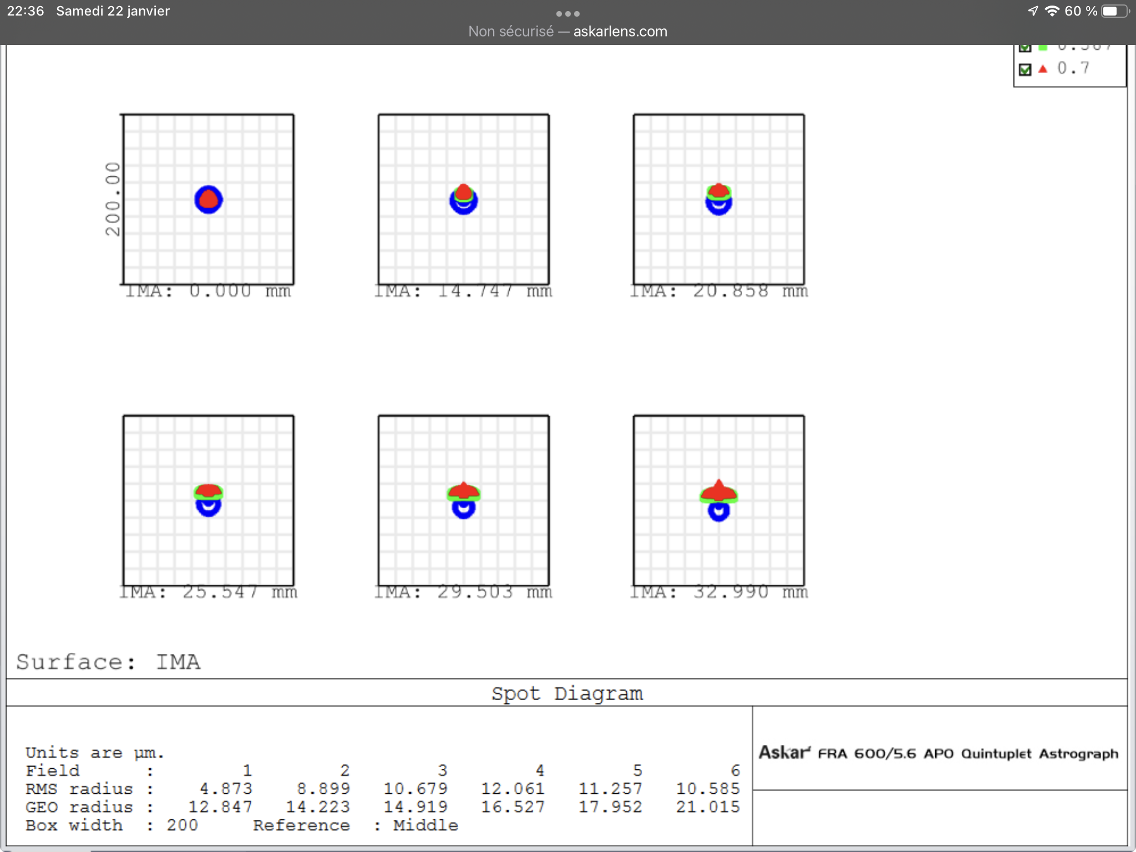
Task: Toggle the 0.7 wavelength checkbox
Action: coord(1025,69)
